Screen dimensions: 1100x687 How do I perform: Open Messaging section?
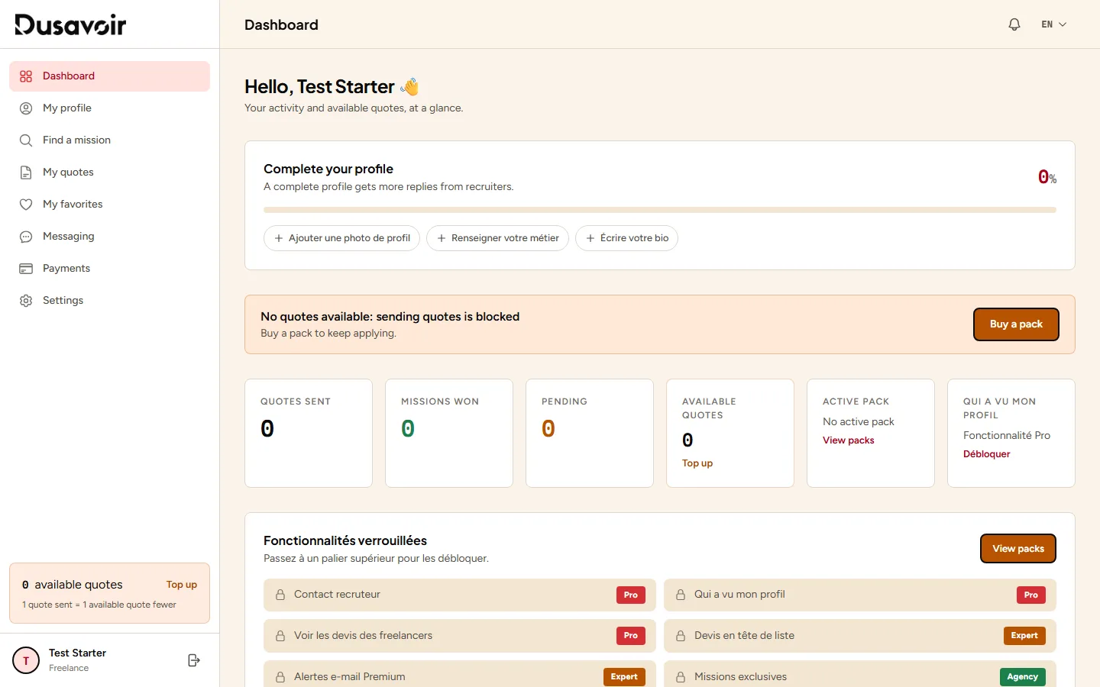109,237
